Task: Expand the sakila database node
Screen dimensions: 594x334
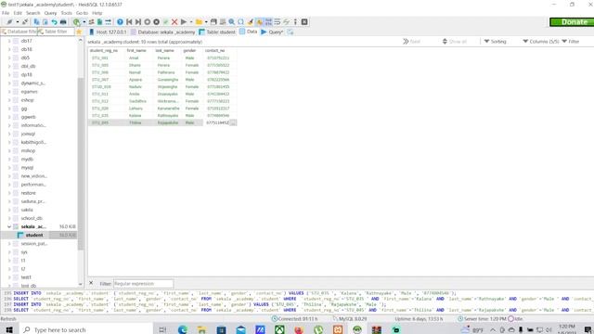Action: tap(9, 210)
